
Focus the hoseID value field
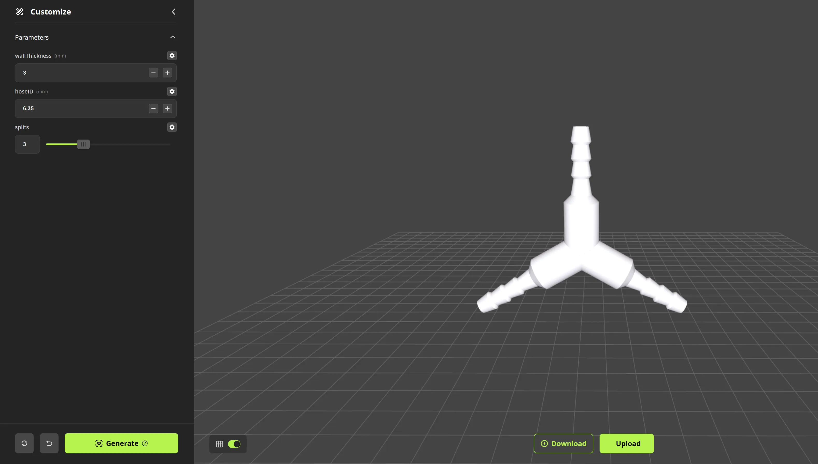(96, 108)
